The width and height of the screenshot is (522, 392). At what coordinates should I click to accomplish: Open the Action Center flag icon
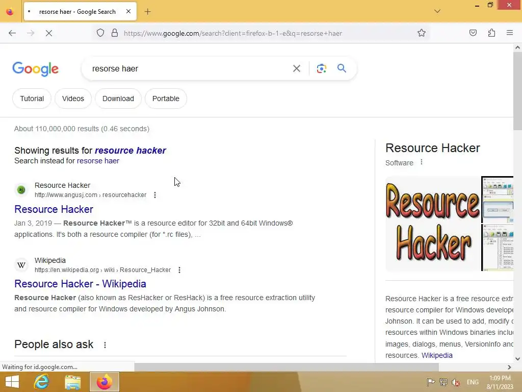[x=430, y=382]
